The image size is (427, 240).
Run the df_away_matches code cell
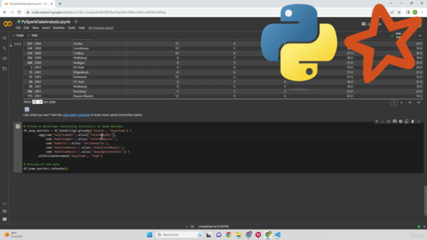point(18,127)
